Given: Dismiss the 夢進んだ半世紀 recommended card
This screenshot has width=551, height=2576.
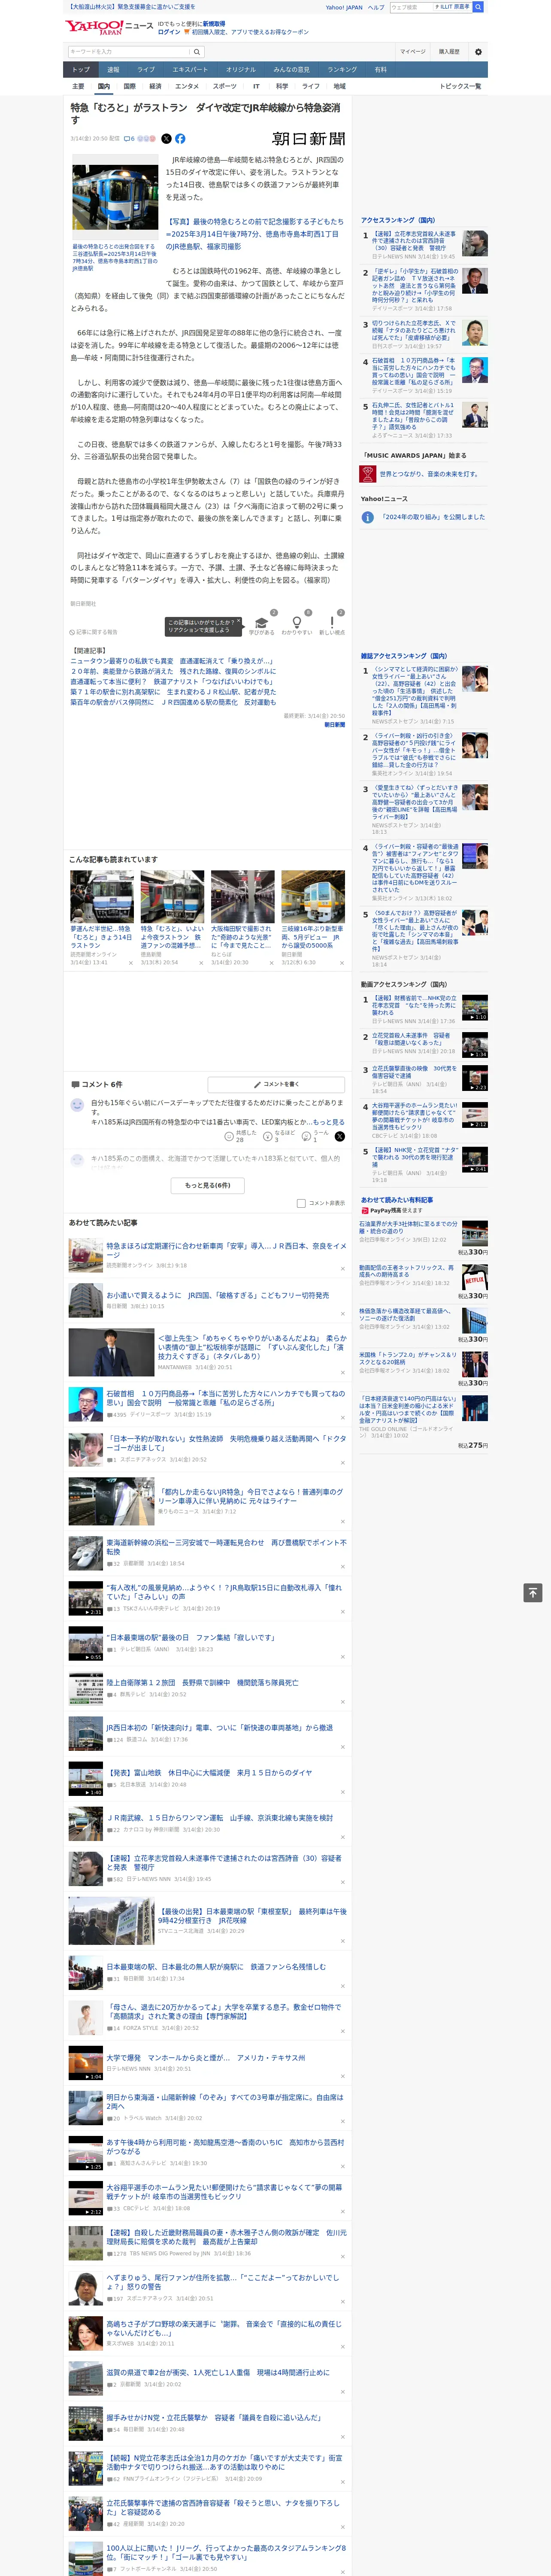Looking at the screenshot, I should 131,963.
